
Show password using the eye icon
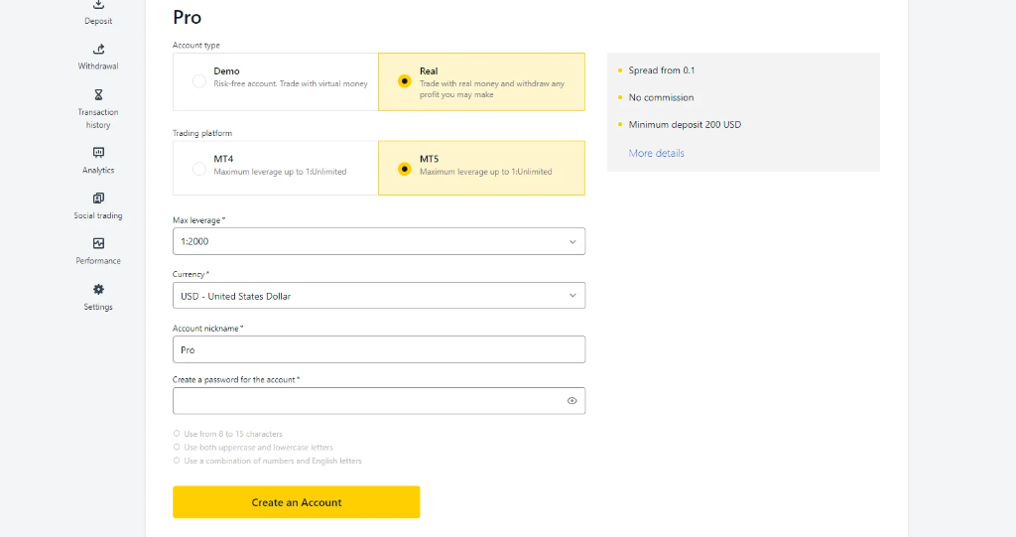coord(571,401)
